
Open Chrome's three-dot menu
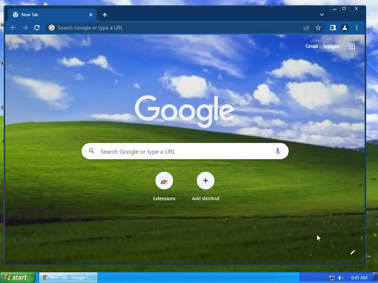coord(357,28)
